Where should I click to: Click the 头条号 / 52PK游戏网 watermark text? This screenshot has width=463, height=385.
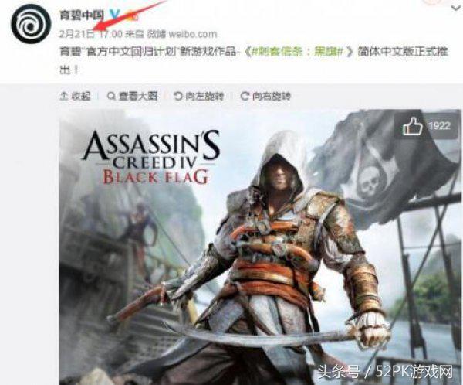point(385,371)
